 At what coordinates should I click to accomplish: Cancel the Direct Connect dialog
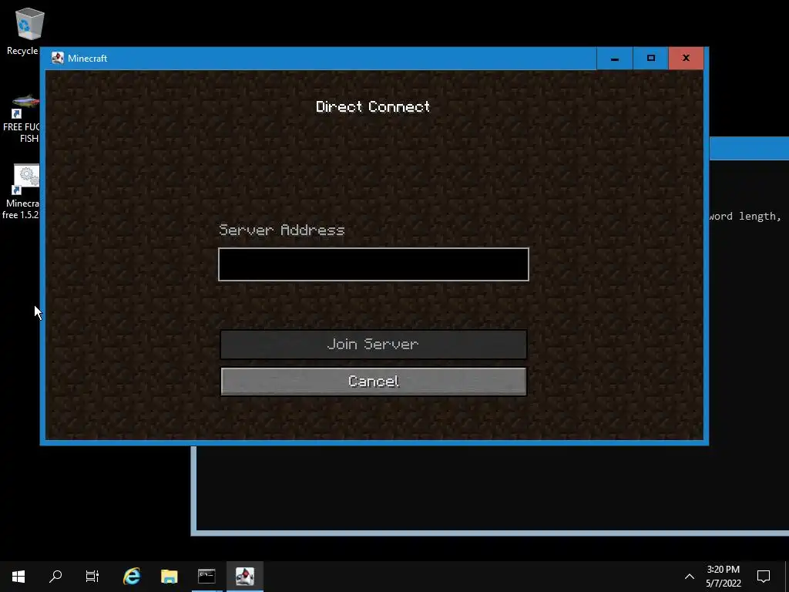point(374,382)
